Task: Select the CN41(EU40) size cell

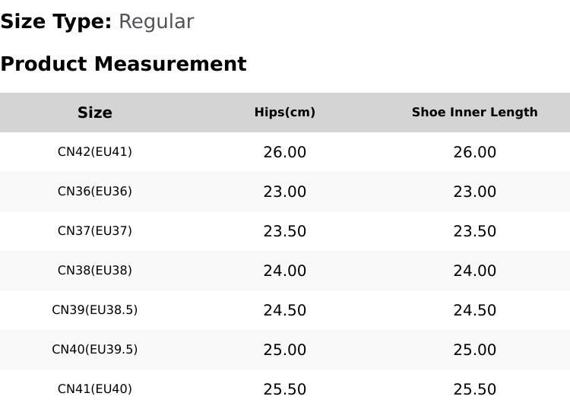Action: (x=95, y=389)
